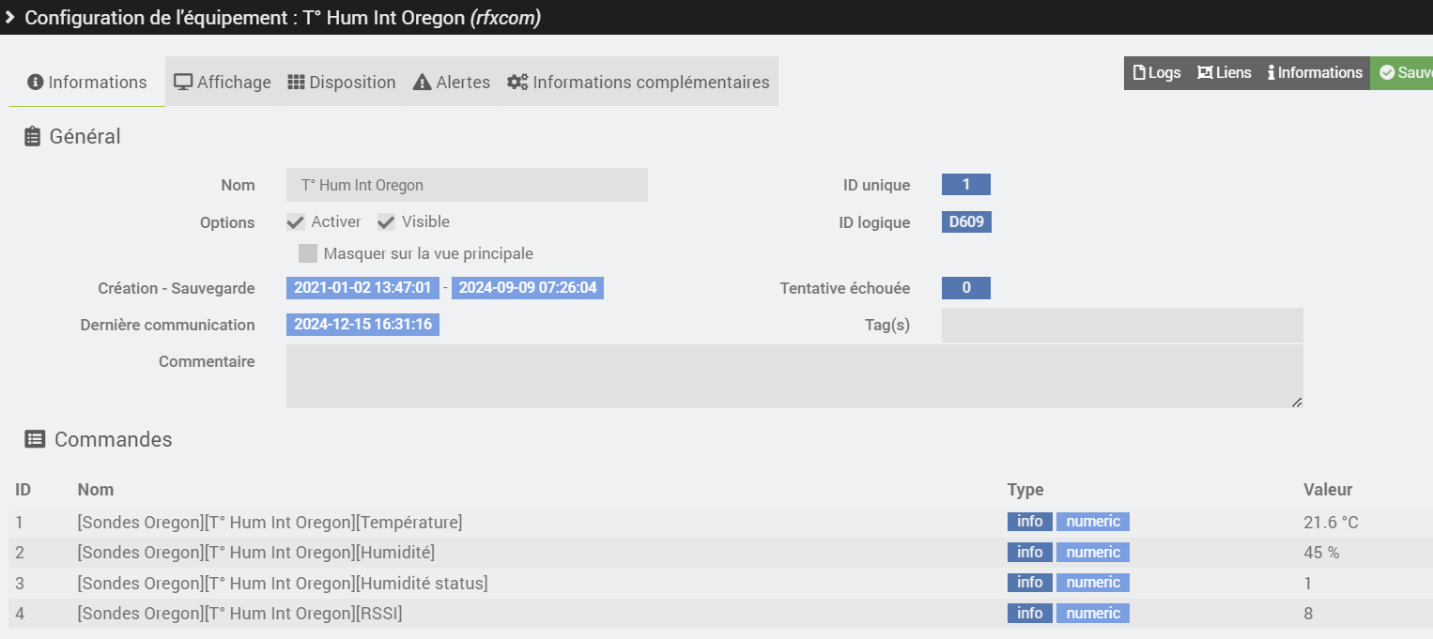1433x639 pixels.
Task: Click the info icon beside the Informations button
Action: [x=1271, y=73]
